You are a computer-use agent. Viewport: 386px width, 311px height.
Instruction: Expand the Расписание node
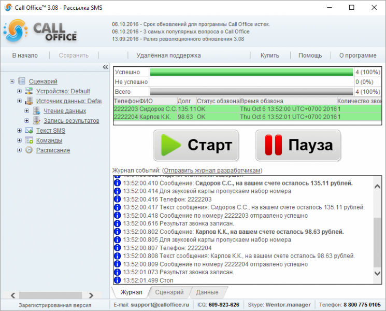click(19, 150)
